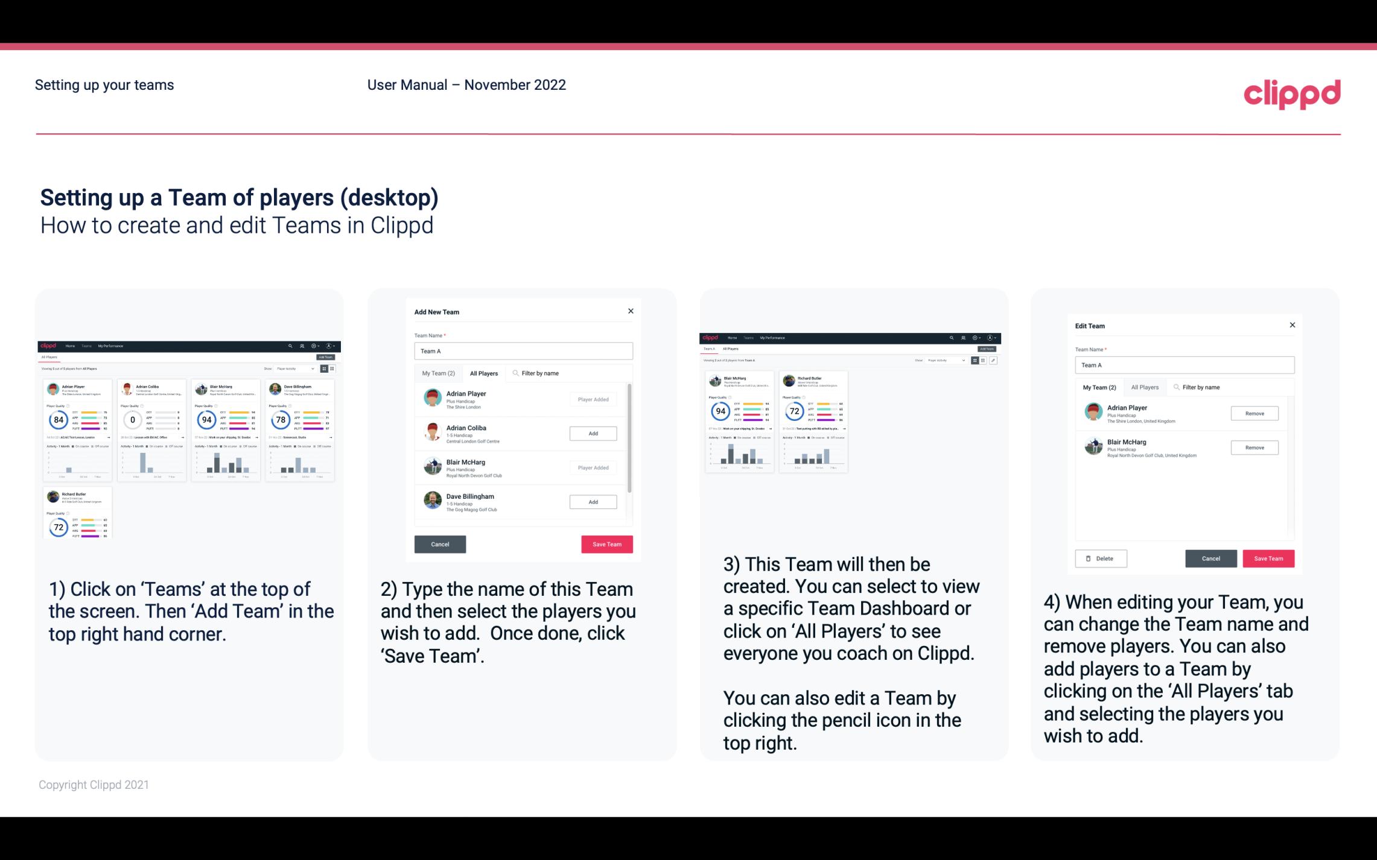Screen dimensions: 1377x860
Task: Select the All Players tab in dialog
Action: point(483,373)
